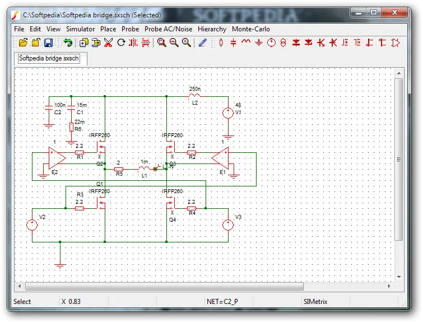The width and height of the screenshot is (423, 323).
Task: Switch to the Softpedia bridge.sxsch tab
Action: 49,58
